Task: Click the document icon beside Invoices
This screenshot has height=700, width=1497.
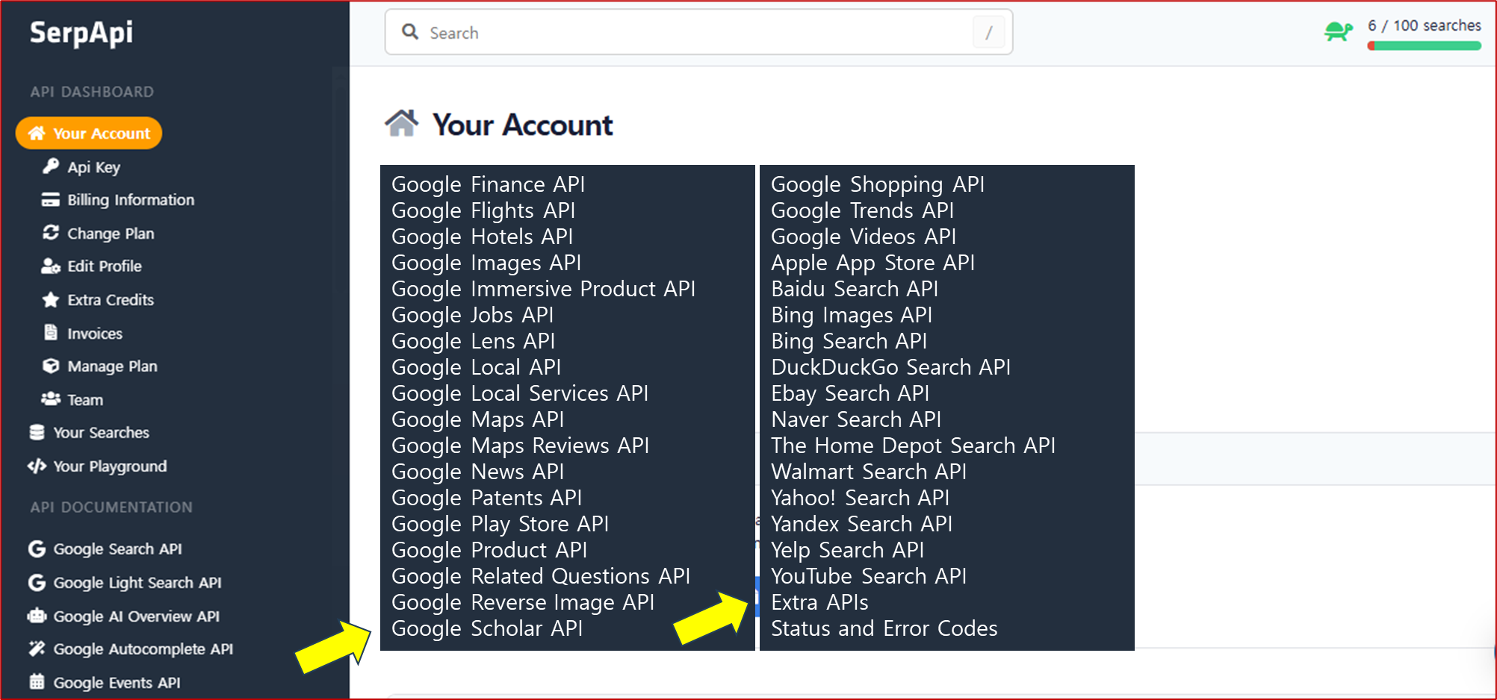Action: click(51, 332)
